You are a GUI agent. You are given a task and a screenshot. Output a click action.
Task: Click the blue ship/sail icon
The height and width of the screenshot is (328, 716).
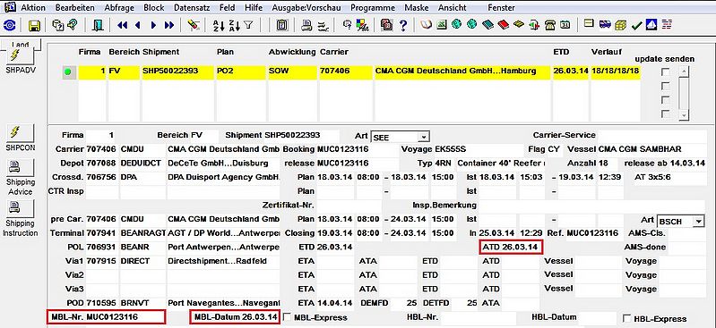coord(652,24)
